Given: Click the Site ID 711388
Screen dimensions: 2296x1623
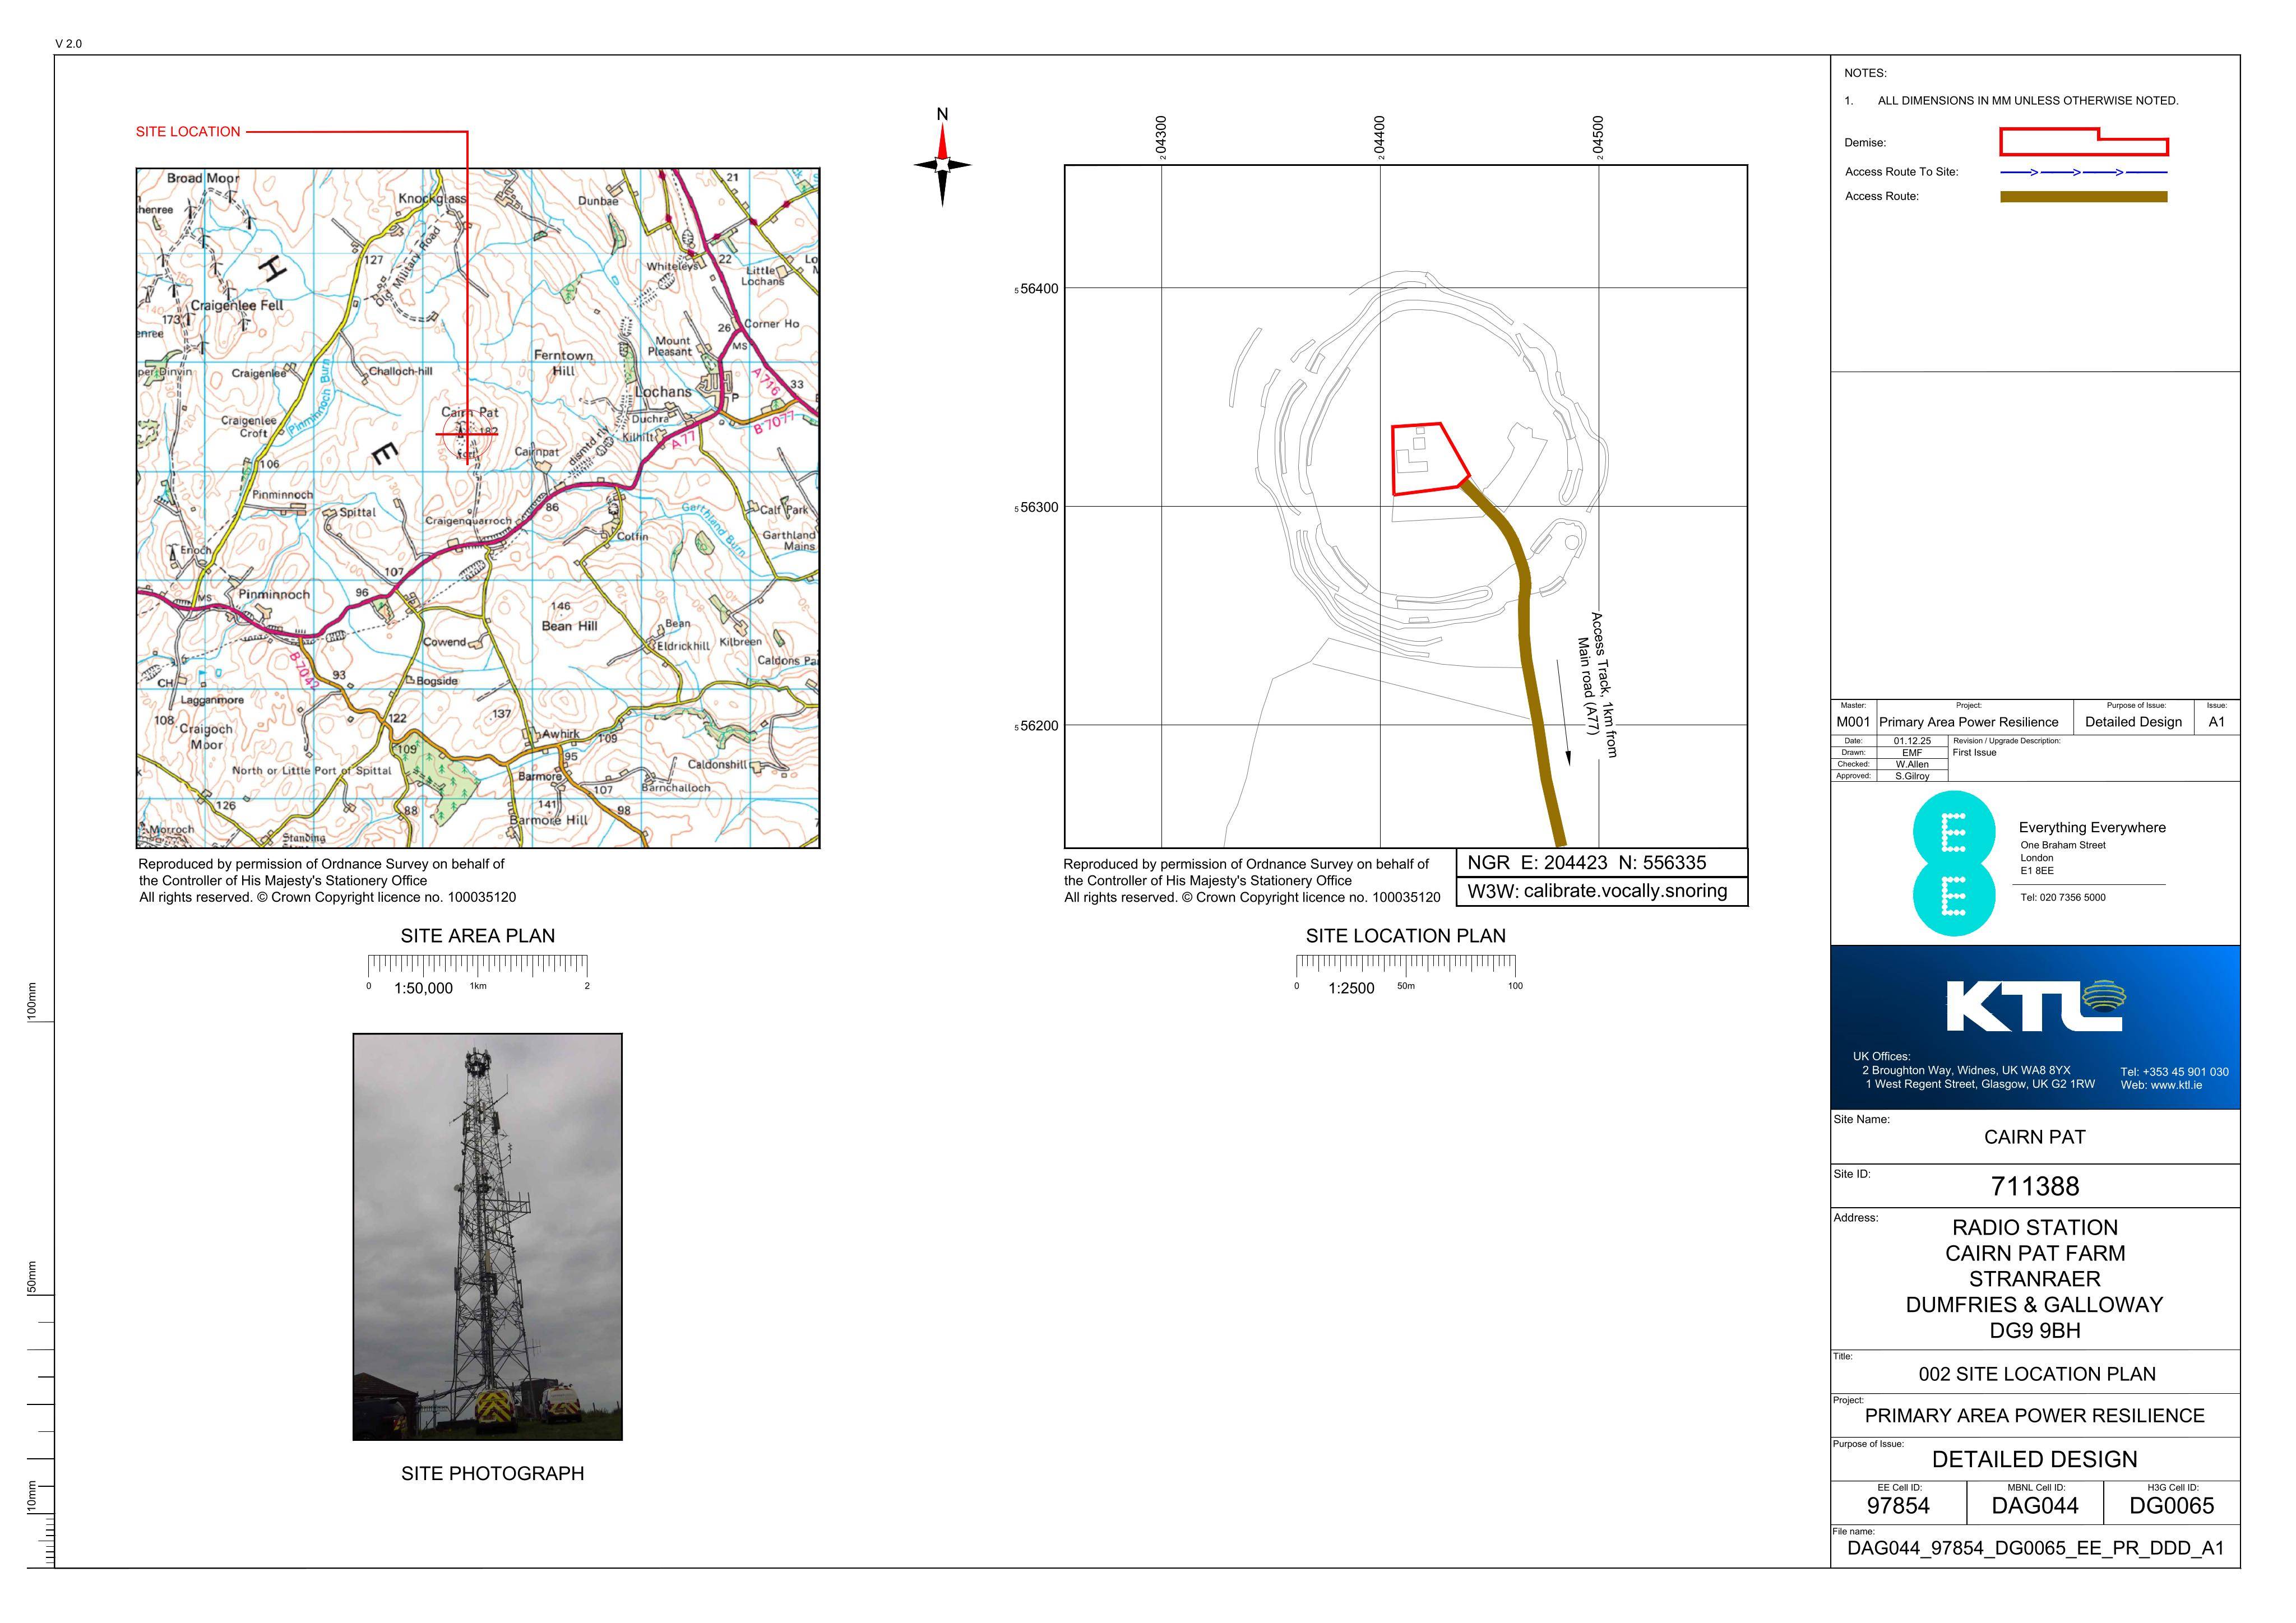Looking at the screenshot, I should pyautogui.click(x=2034, y=1186).
